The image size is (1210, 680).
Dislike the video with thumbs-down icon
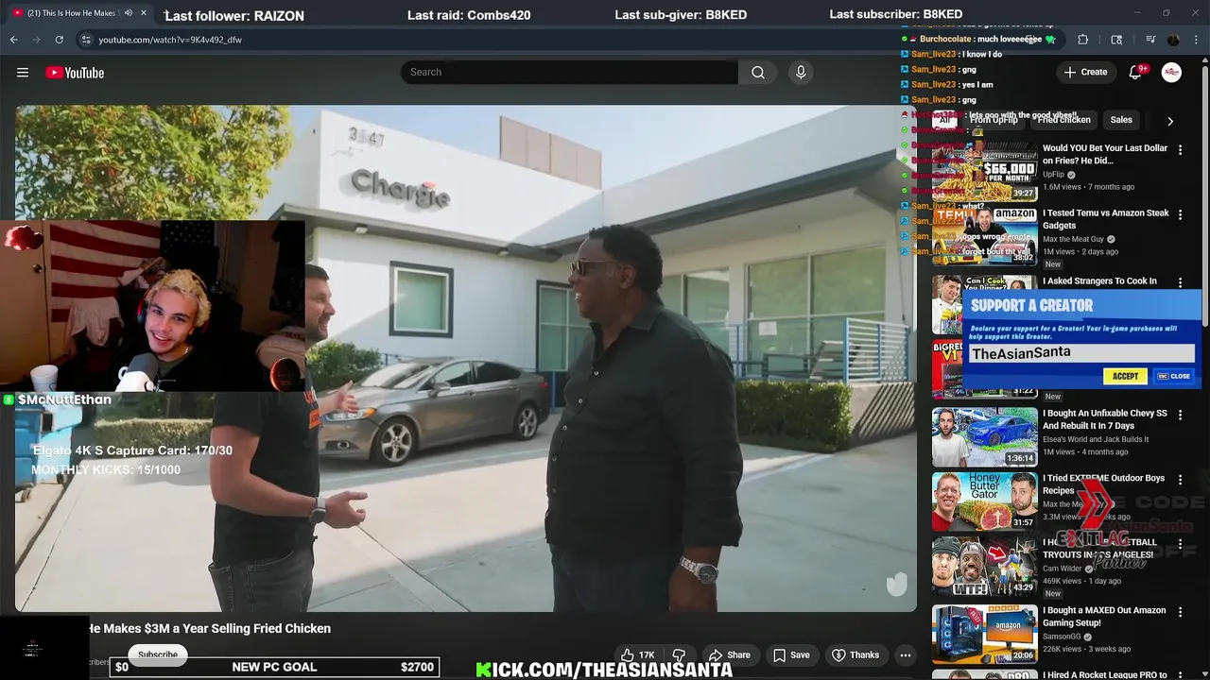click(679, 654)
